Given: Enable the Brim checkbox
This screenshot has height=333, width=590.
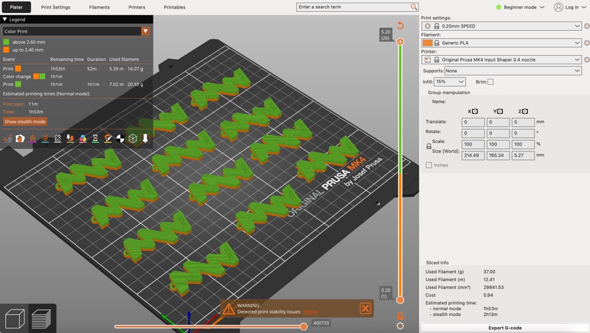Looking at the screenshot, I should (490, 82).
